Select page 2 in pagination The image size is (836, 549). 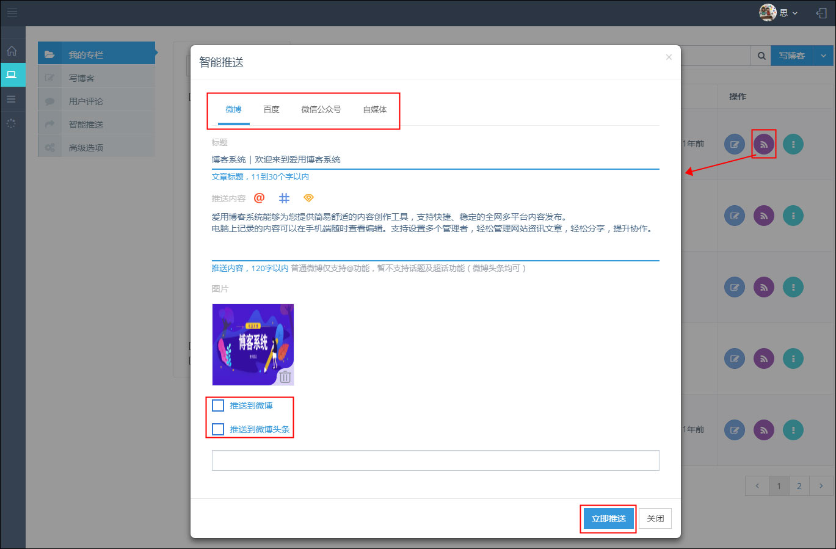tap(799, 486)
